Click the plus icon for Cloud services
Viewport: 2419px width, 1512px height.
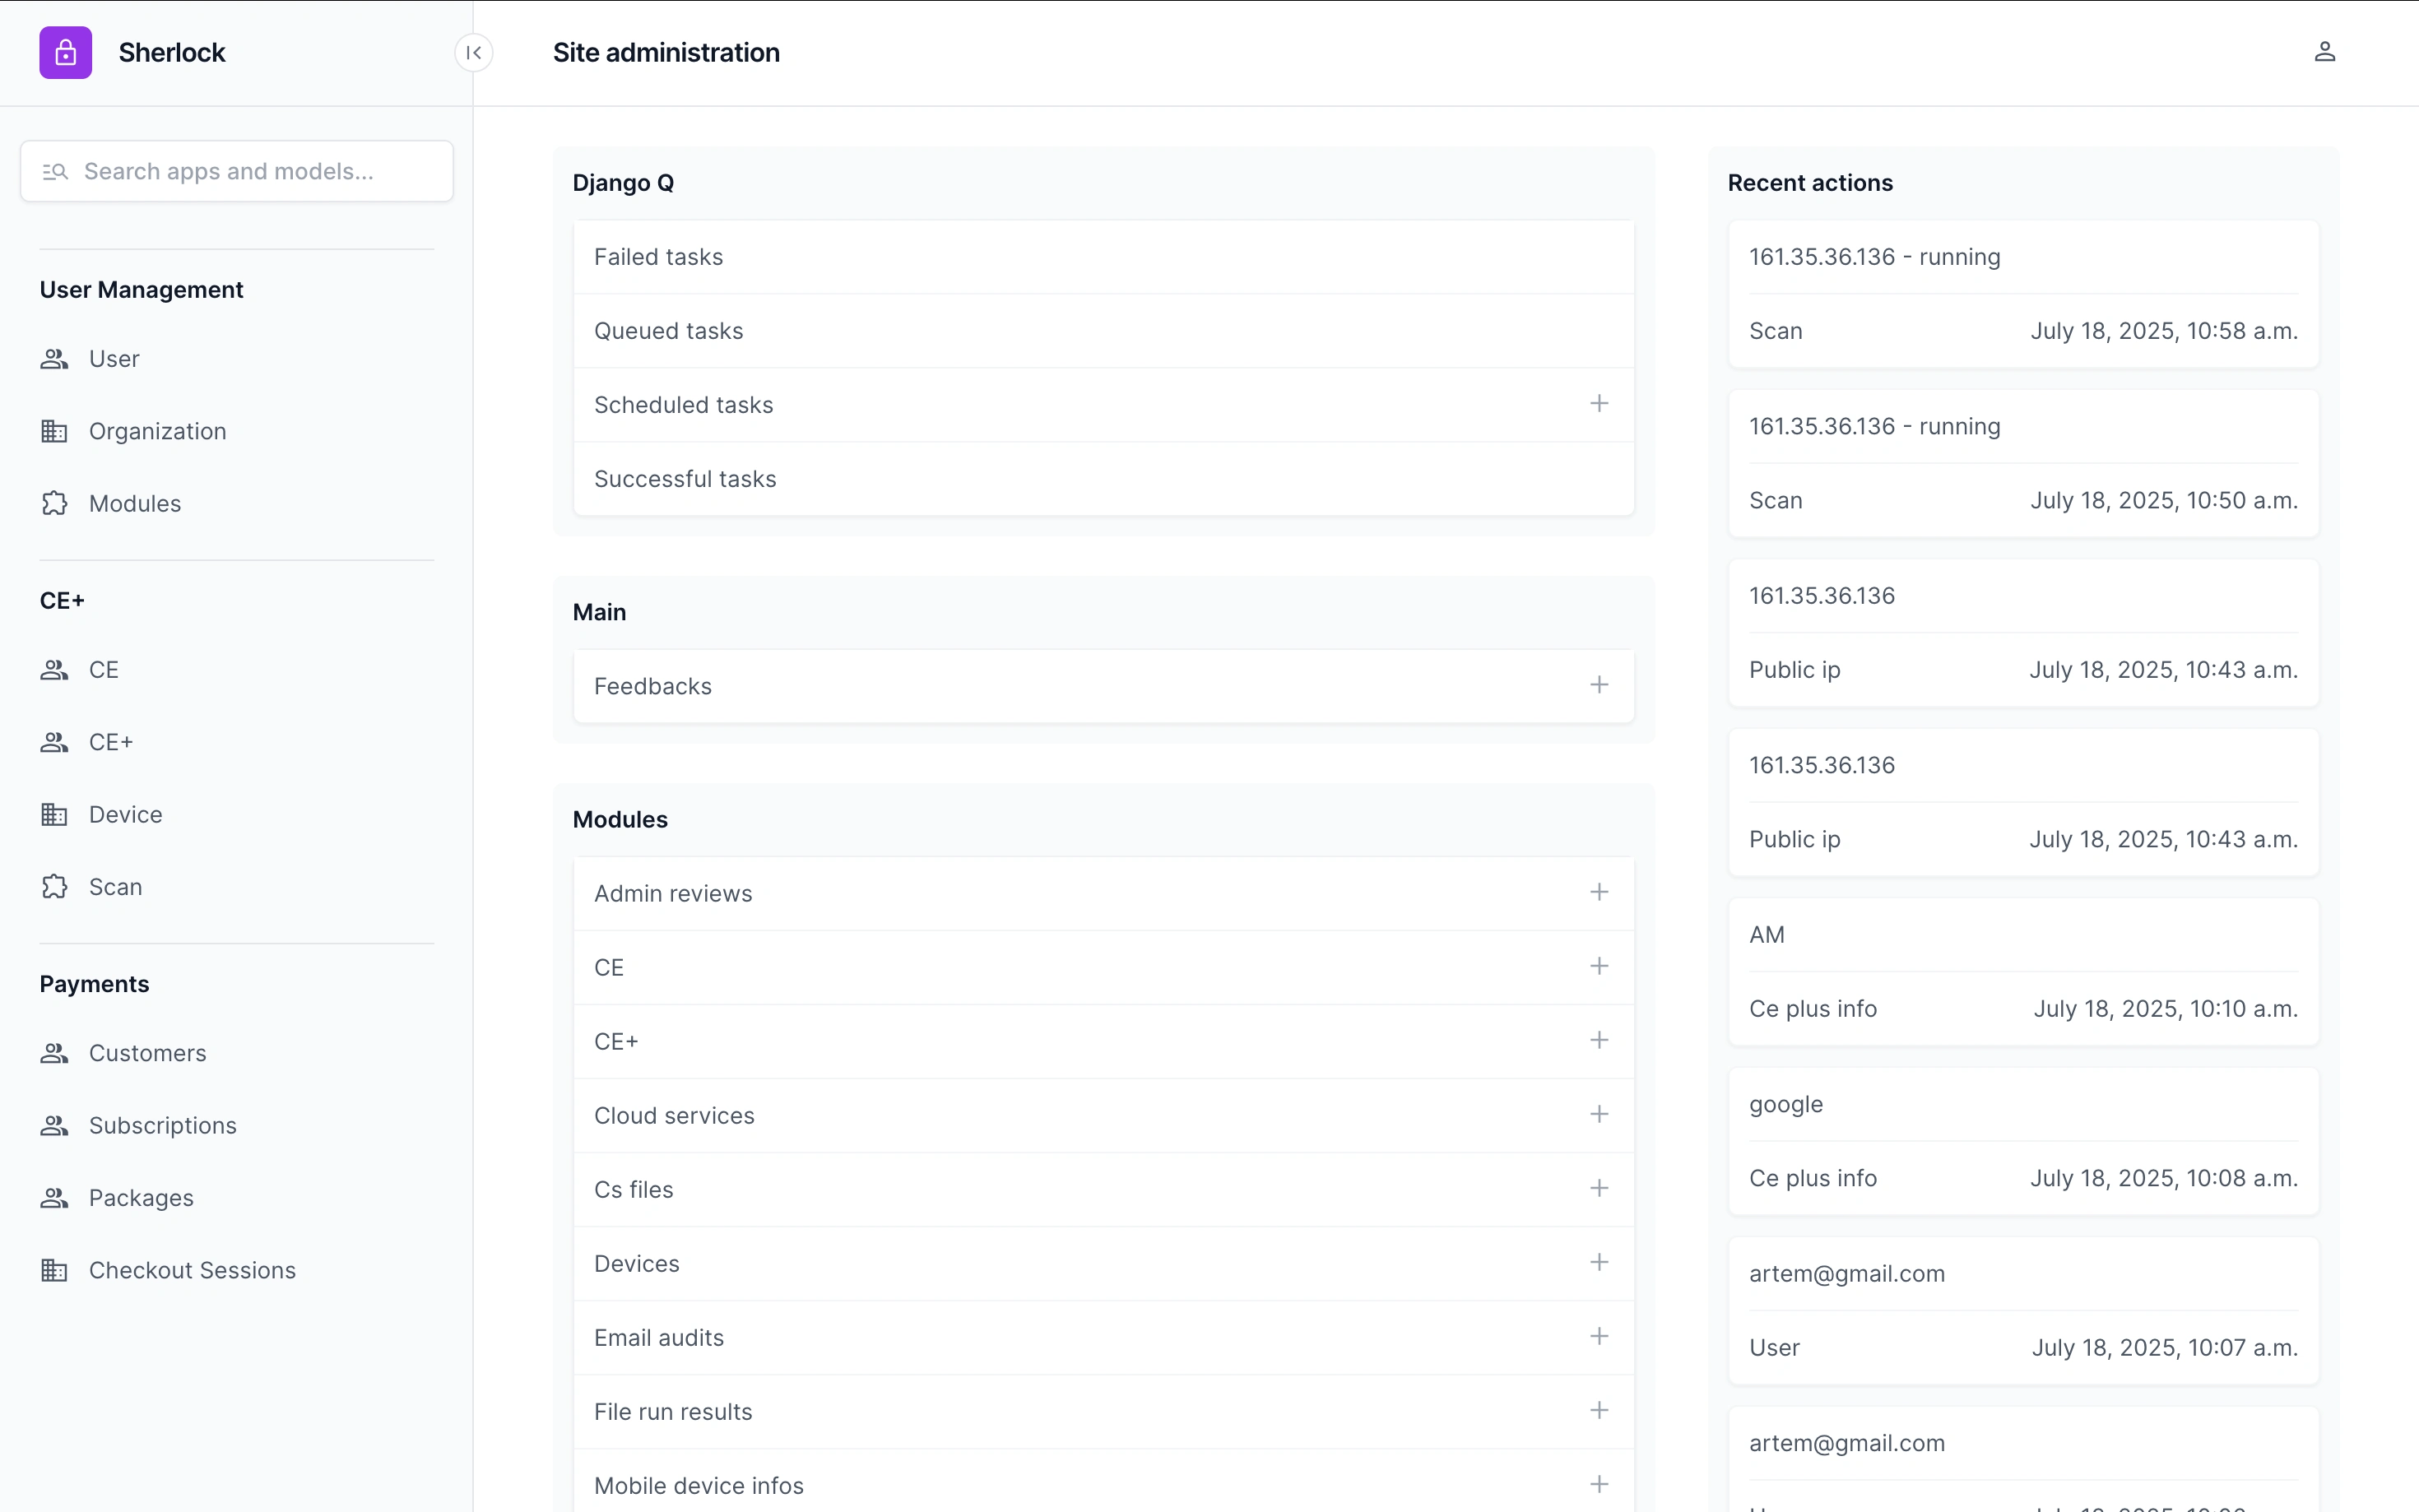click(1598, 1114)
